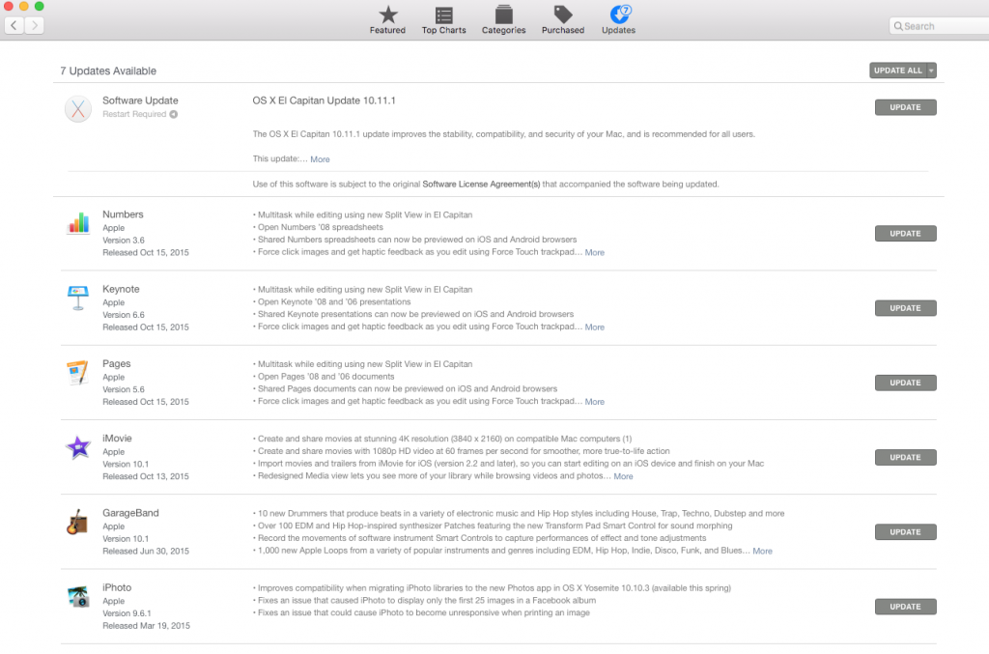
Task: Click in the Search field
Action: 939,26
